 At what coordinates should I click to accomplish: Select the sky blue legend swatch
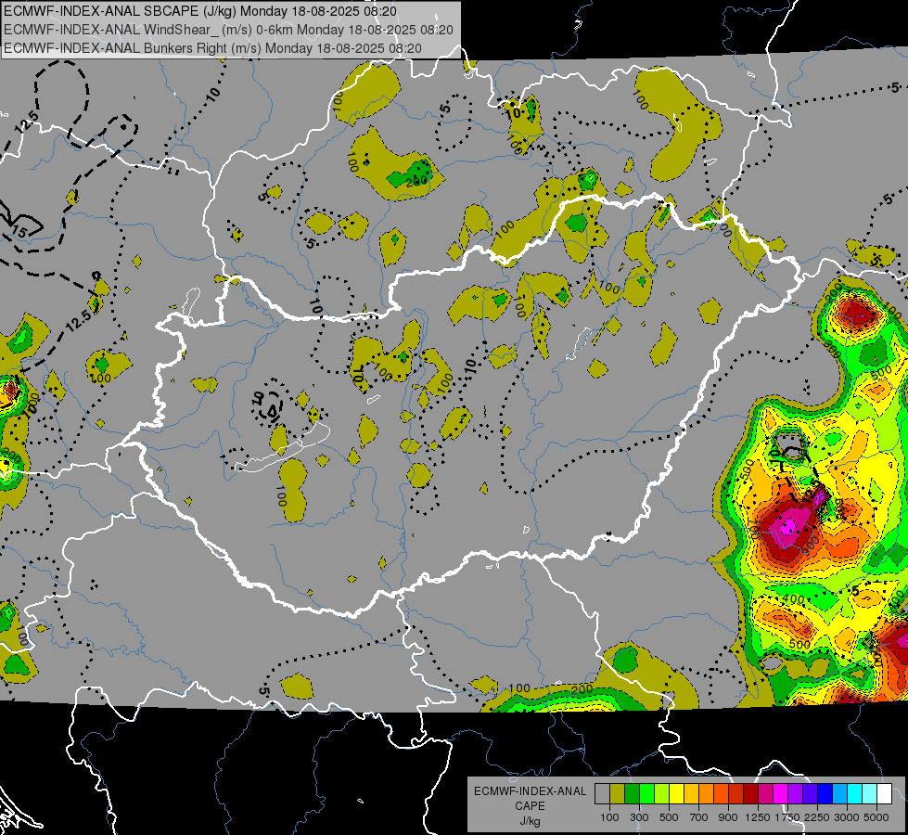click(x=839, y=794)
